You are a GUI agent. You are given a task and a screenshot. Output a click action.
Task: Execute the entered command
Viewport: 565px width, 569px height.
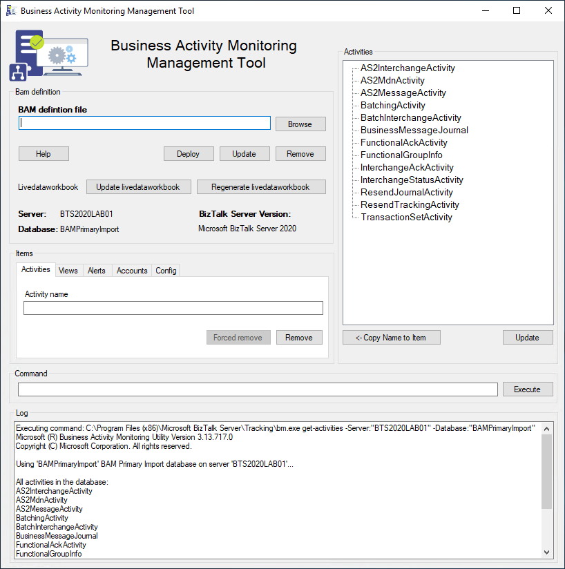click(527, 389)
